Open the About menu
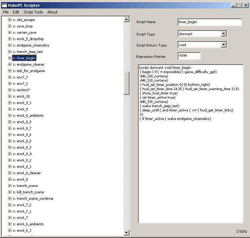This screenshot has width=250, height=238. pyautogui.click(x=52, y=12)
